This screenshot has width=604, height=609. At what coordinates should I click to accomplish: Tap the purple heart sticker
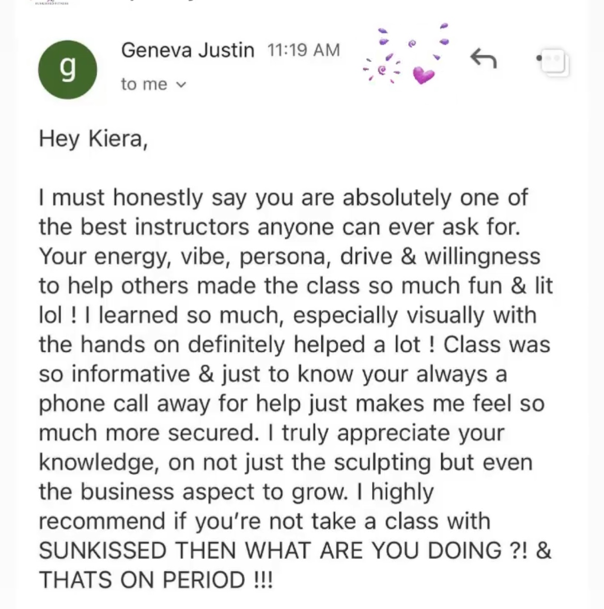click(x=423, y=75)
